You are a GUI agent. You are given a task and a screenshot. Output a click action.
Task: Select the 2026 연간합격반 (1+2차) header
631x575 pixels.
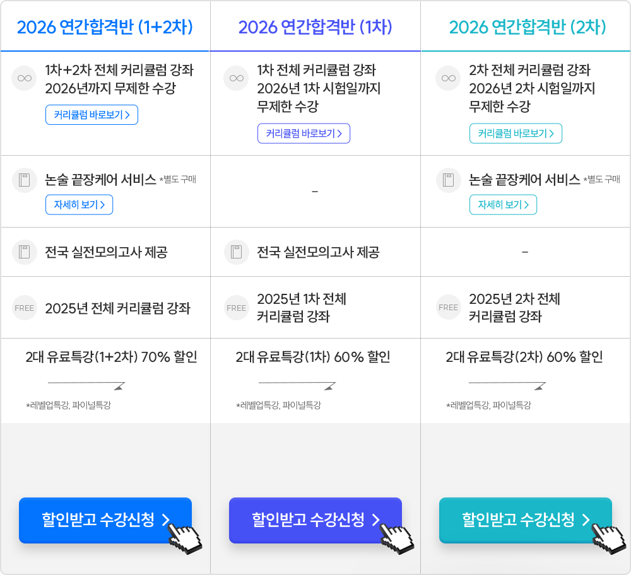(105, 27)
